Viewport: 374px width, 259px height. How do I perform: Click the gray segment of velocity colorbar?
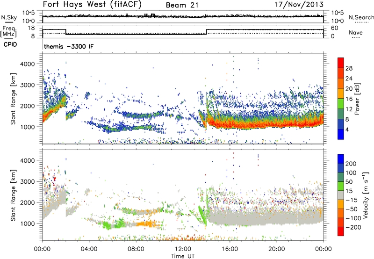(341, 195)
